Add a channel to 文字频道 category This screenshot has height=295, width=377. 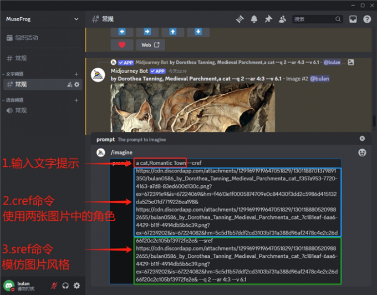pos(77,74)
